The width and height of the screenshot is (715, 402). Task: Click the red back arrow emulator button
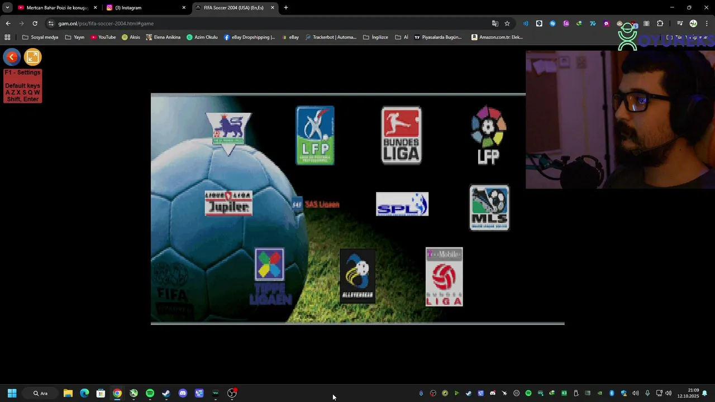click(x=12, y=57)
